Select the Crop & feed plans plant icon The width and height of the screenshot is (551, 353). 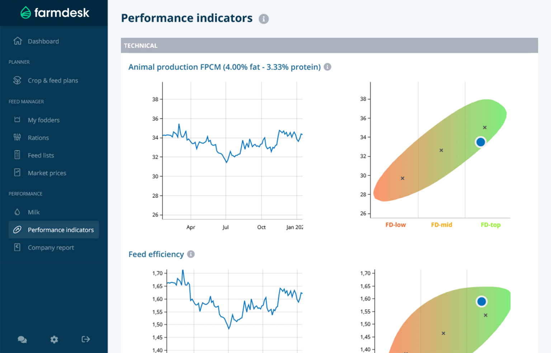click(x=17, y=80)
